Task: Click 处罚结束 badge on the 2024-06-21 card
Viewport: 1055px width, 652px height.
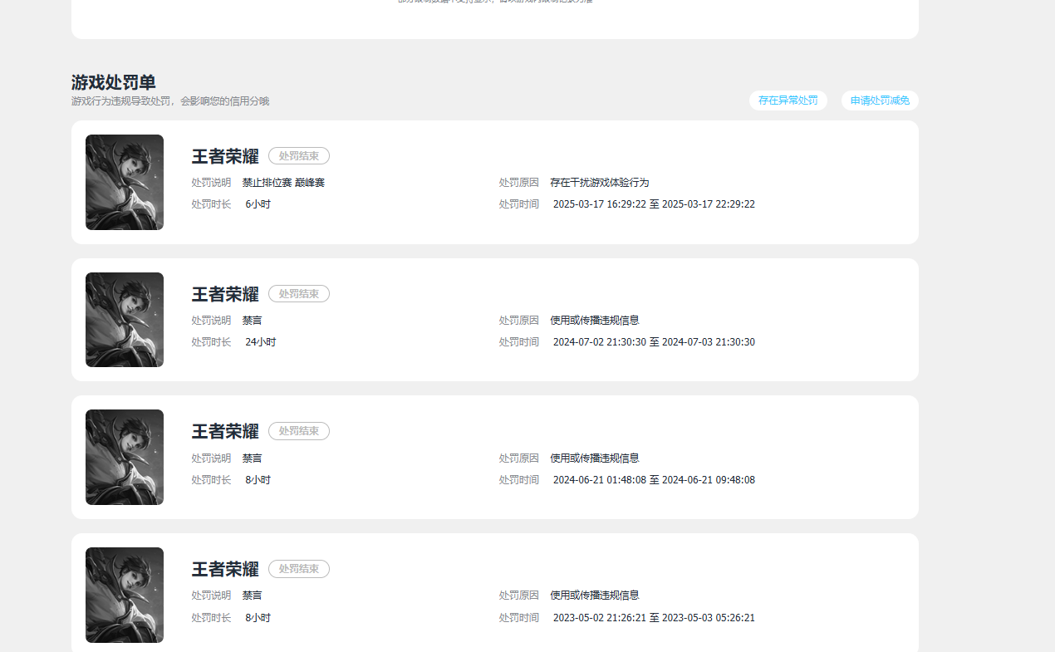Action: pos(299,431)
